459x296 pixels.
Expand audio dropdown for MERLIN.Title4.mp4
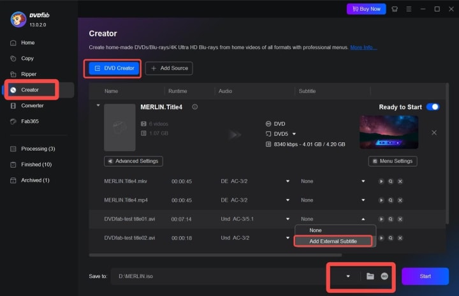288,200
